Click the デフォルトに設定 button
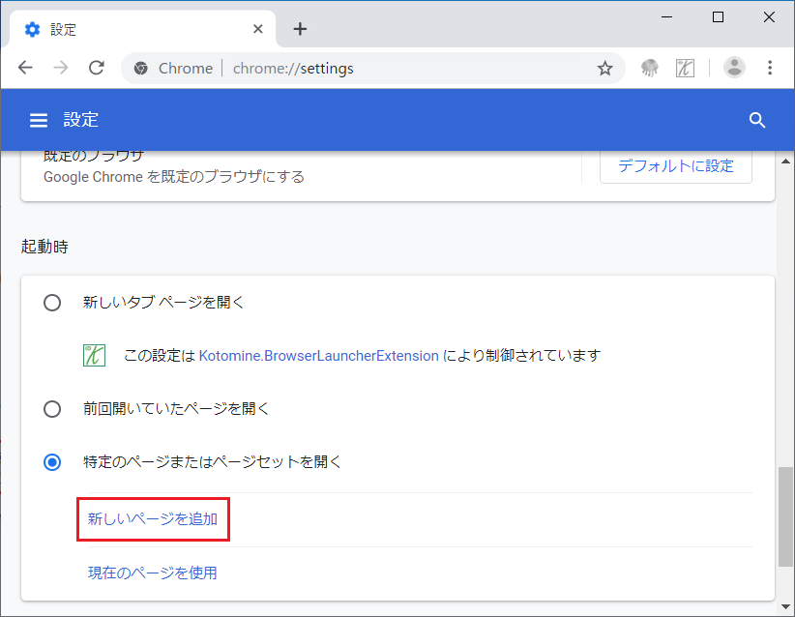This screenshot has width=795, height=617. (675, 165)
